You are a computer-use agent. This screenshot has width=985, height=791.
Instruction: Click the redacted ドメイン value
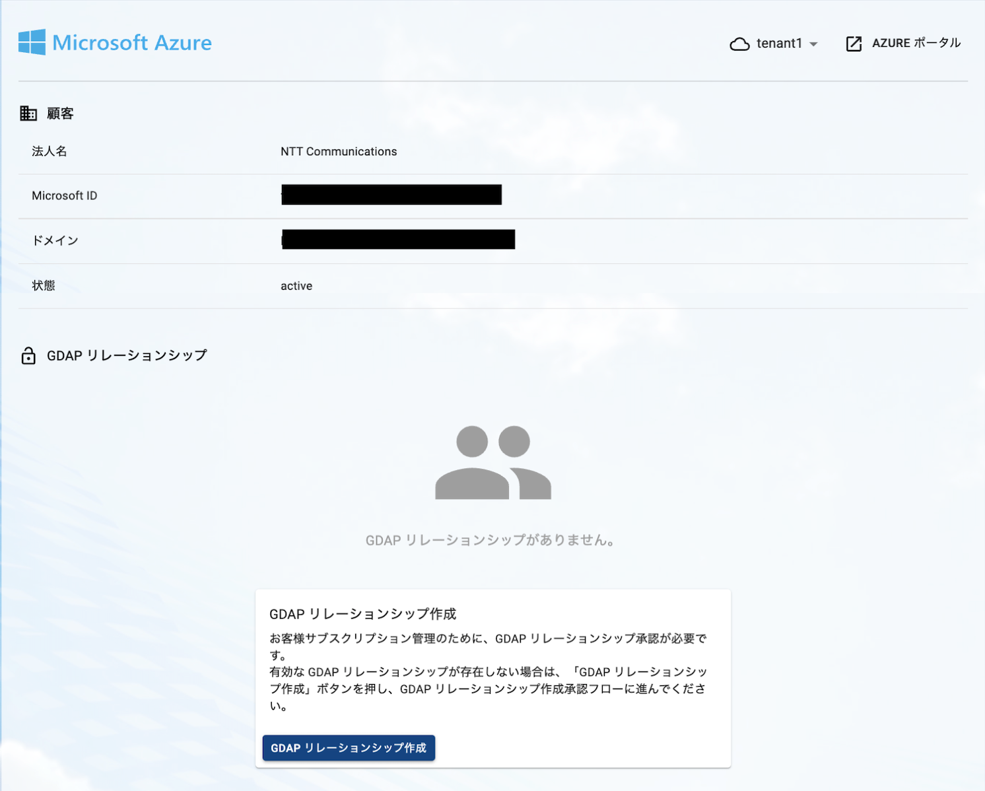pyautogui.click(x=398, y=239)
